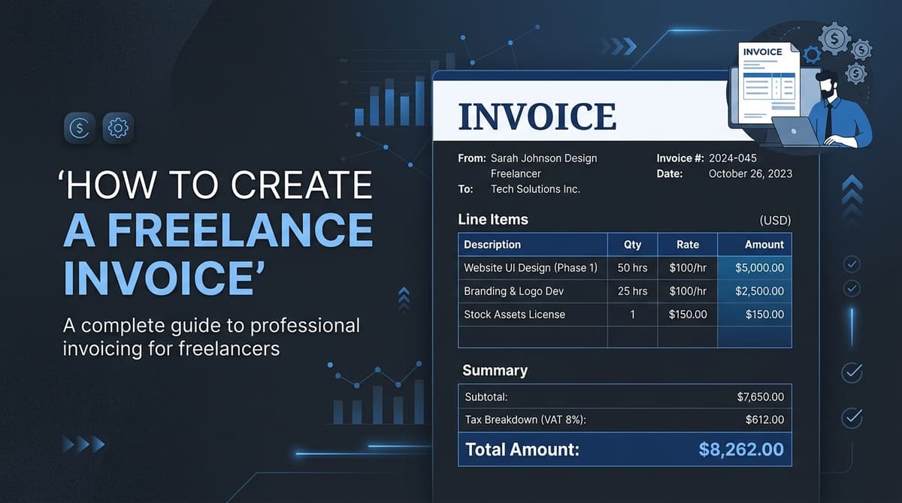The width and height of the screenshot is (902, 503).
Task: Click the 'Line Items' section heading
Action: [493, 219]
